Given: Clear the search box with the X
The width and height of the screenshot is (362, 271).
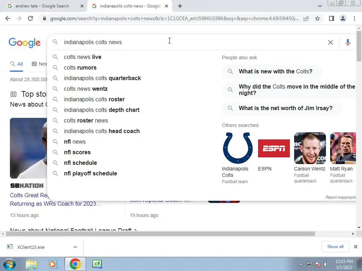Looking at the screenshot, I should pos(331,42).
